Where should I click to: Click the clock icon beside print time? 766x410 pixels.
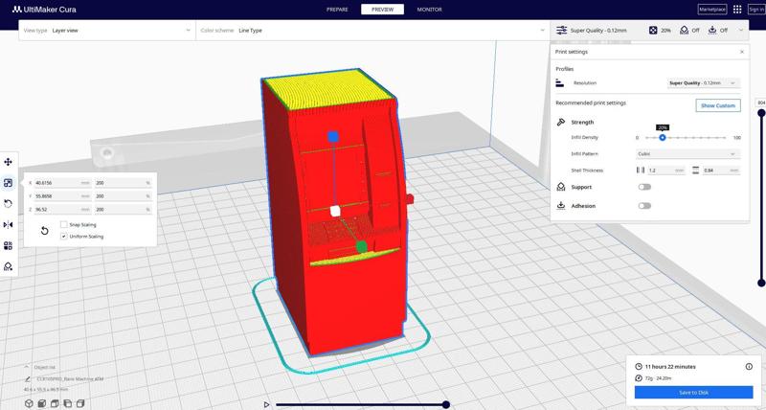[x=639, y=367]
